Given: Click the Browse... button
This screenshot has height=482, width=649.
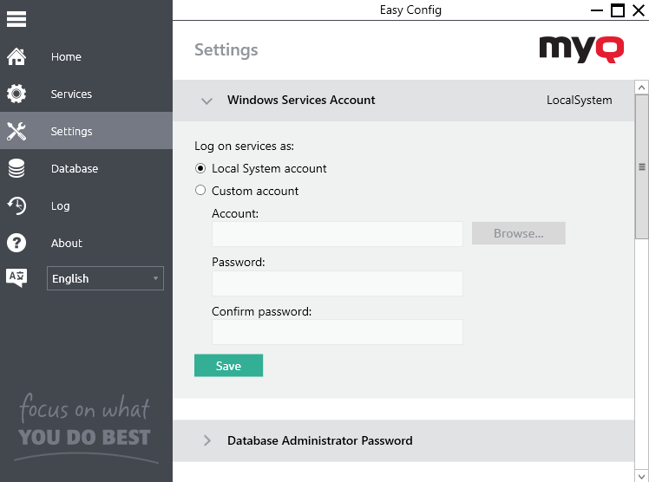Looking at the screenshot, I should 518,233.
